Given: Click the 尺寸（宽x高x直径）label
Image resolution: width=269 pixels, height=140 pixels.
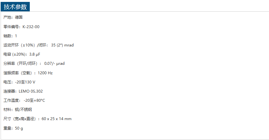Looking at the screenshot, I should click(20, 119).
